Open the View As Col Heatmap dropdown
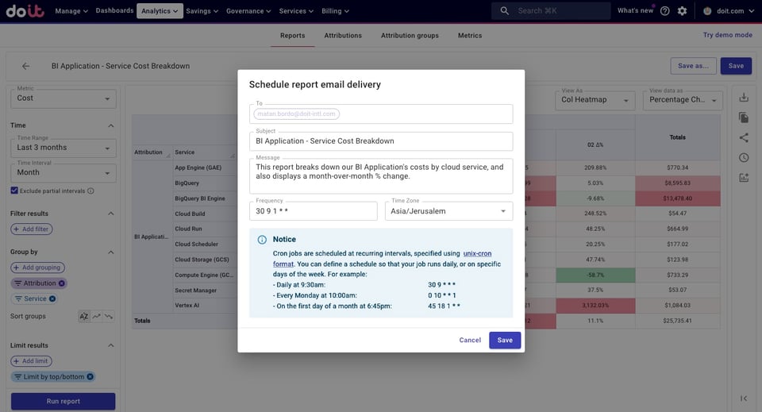762x412 pixels. [595, 100]
